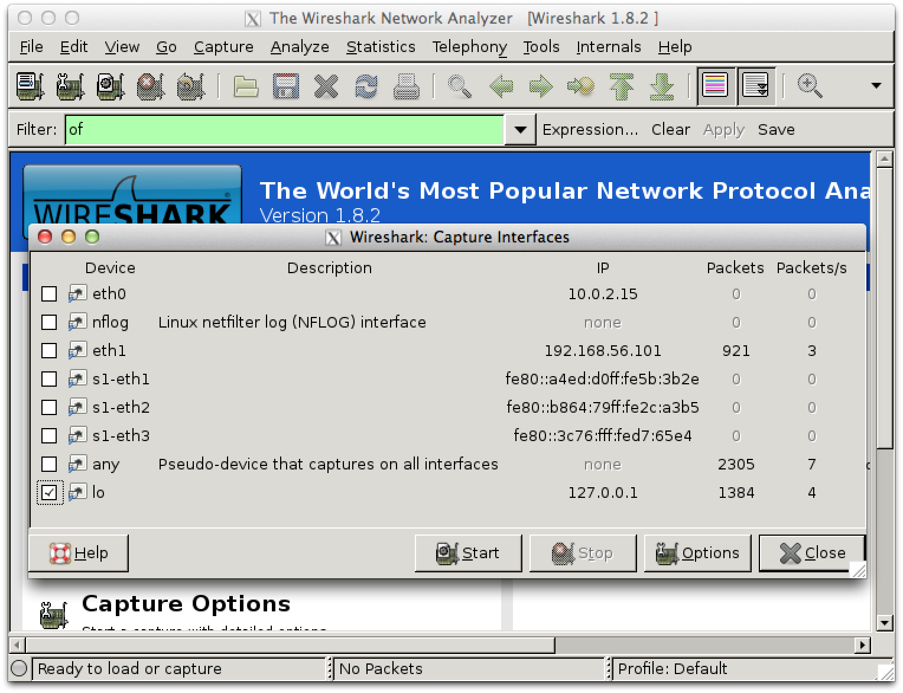
Task: Zoom in using the magnifier plus icon
Action: click(x=809, y=86)
